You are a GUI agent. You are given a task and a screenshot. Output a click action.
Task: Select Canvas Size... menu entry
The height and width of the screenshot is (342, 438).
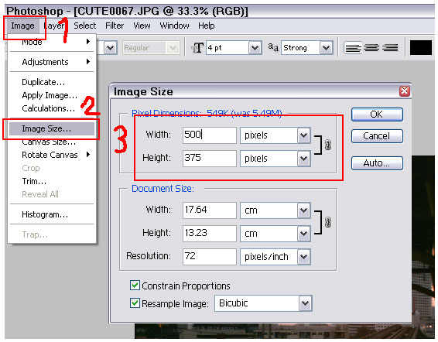[x=52, y=142]
